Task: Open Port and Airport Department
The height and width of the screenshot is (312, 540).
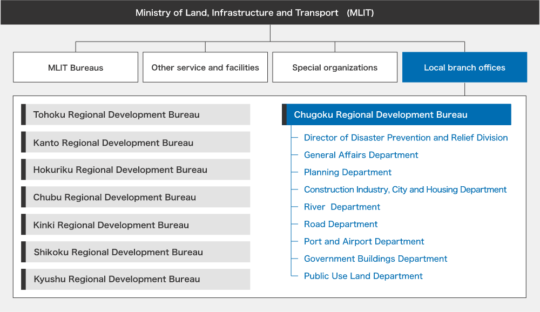Action: (x=364, y=241)
